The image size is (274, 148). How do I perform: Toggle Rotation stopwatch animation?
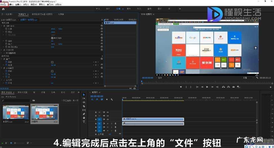click(6, 41)
